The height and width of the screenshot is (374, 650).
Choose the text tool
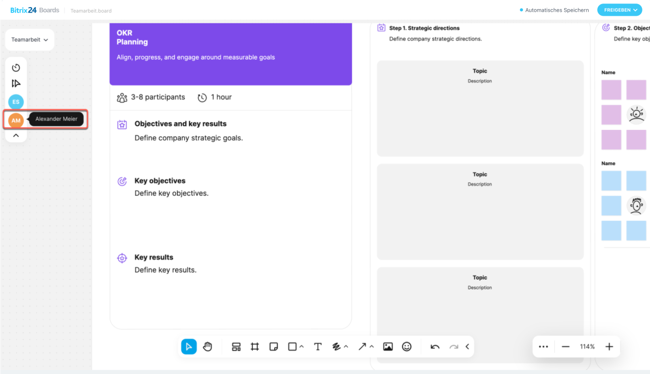(x=318, y=347)
